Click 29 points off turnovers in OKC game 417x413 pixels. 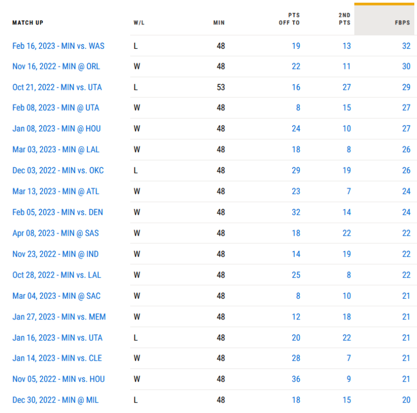point(296,170)
